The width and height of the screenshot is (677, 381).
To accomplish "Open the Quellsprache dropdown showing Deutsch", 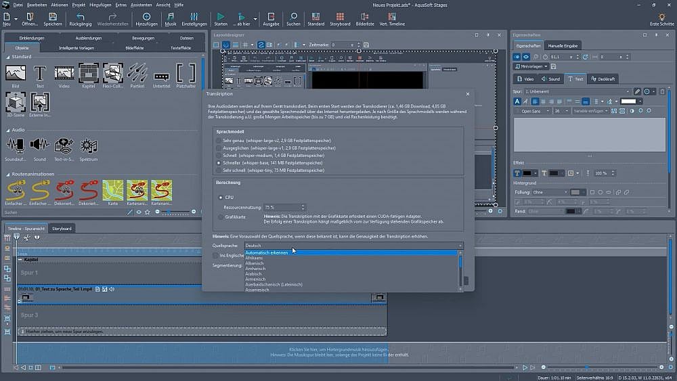I will pos(353,245).
